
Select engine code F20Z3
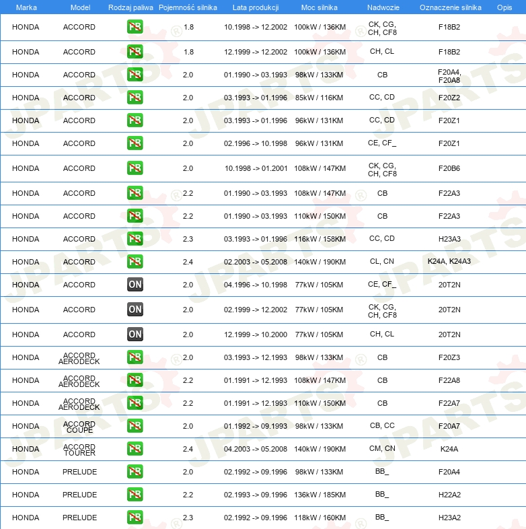point(449,357)
